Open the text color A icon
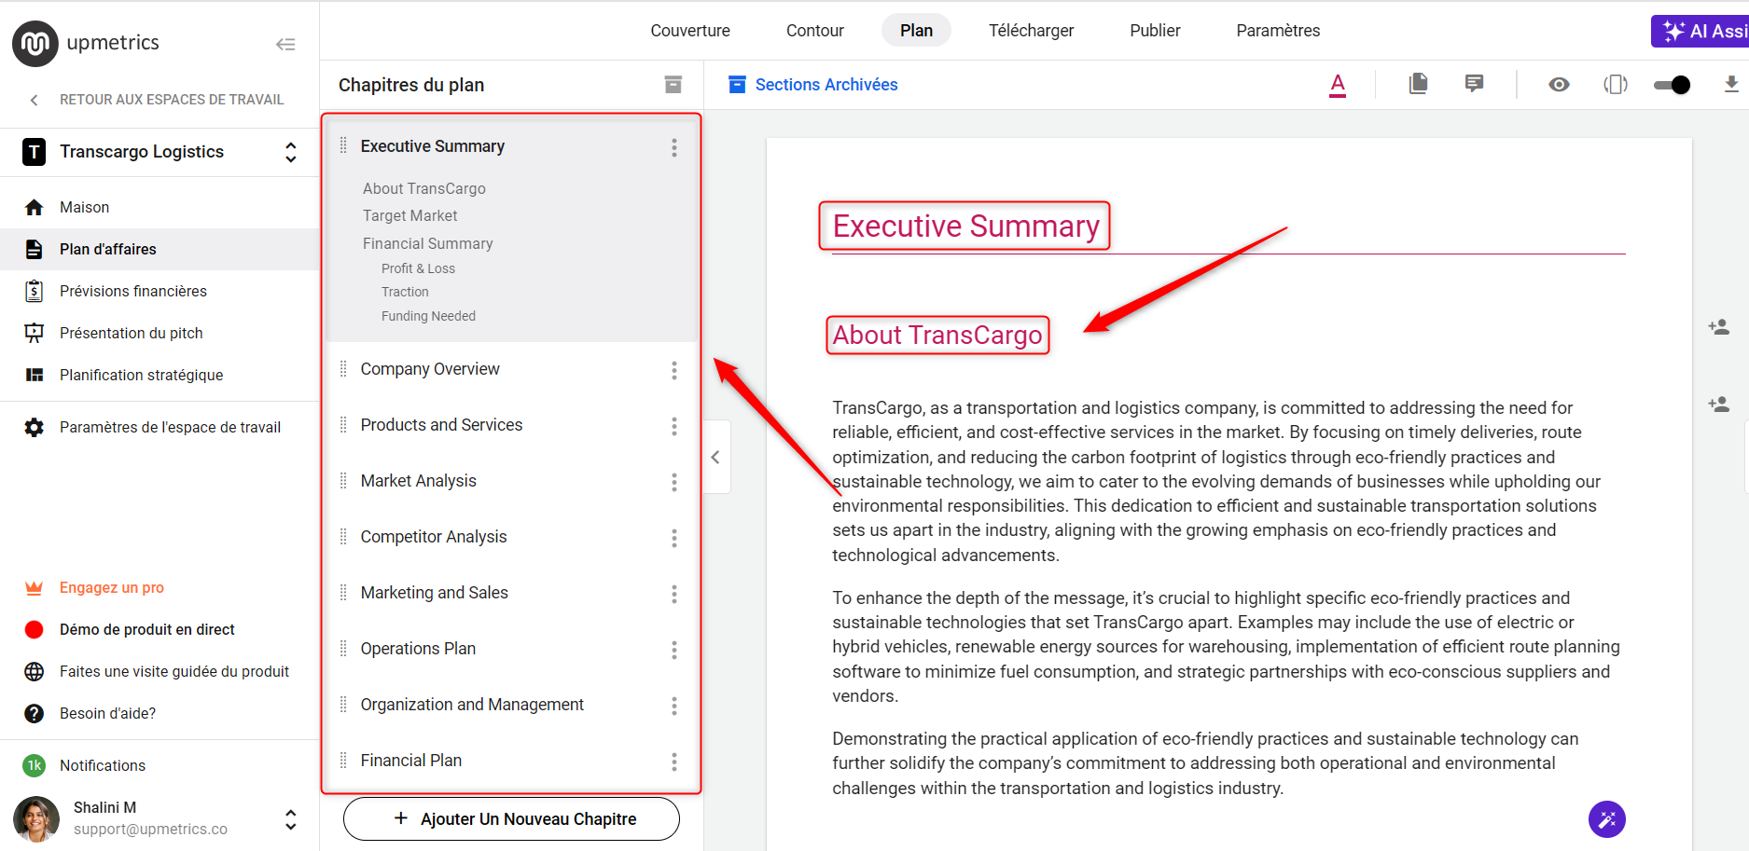Viewport: 1749px width, 851px height. [1338, 85]
